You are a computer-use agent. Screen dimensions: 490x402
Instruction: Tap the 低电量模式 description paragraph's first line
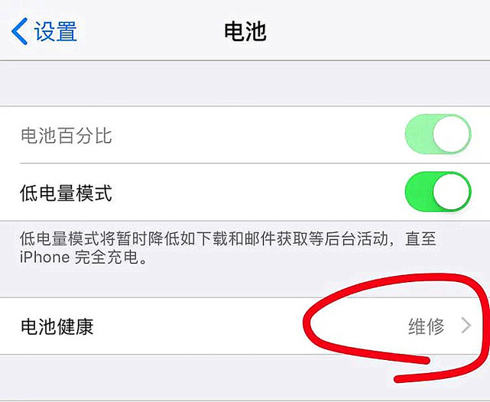(228, 239)
